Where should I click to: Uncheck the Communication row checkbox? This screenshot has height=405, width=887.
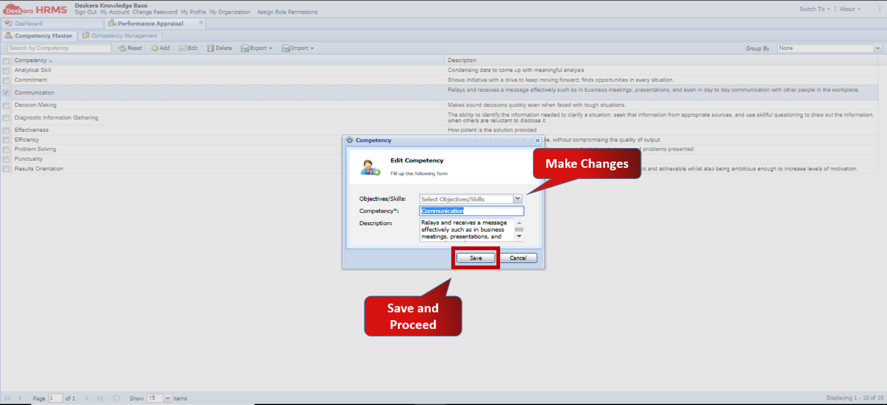6,92
